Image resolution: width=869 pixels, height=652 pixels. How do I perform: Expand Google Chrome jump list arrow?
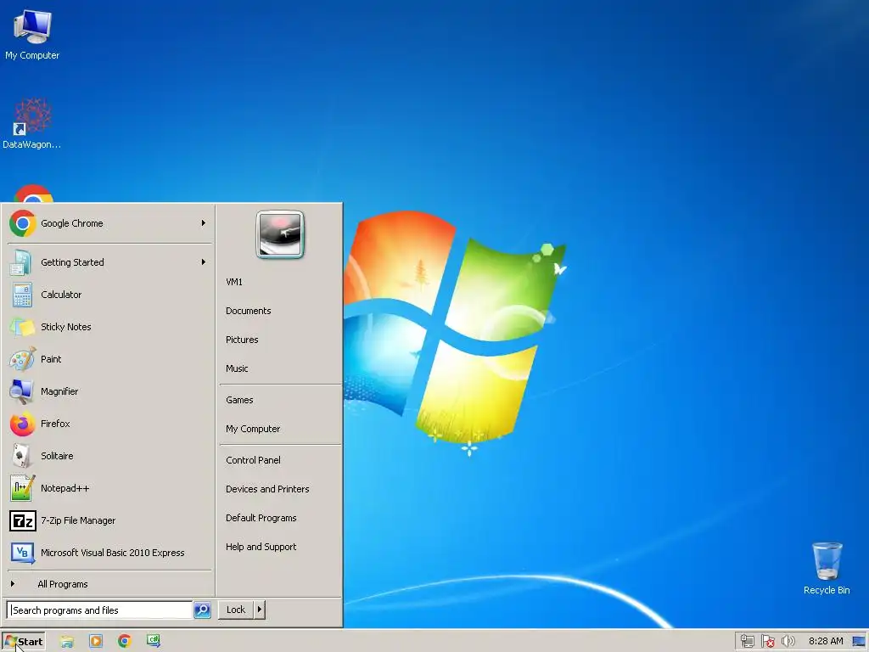pyautogui.click(x=204, y=223)
